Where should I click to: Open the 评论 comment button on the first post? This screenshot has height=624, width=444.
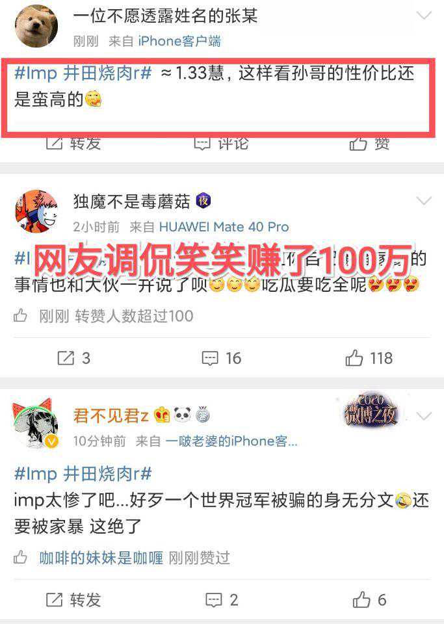[222, 144]
